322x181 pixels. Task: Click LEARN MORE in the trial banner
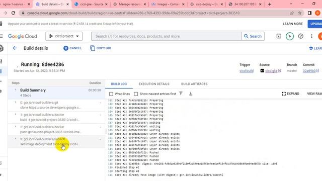(x=293, y=24)
